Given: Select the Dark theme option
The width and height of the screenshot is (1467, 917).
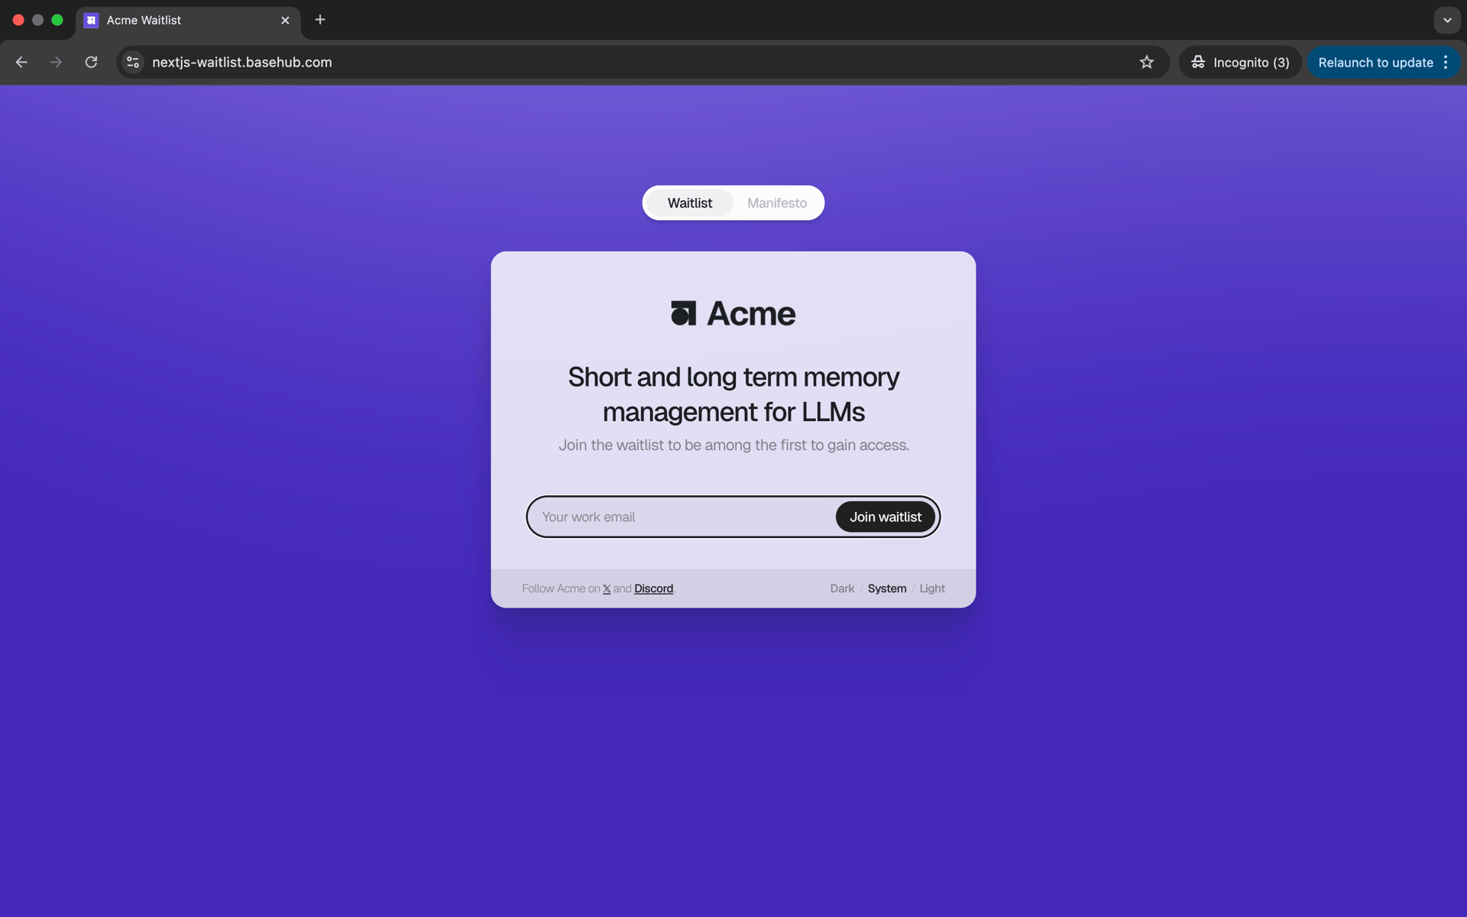Looking at the screenshot, I should coord(842,589).
